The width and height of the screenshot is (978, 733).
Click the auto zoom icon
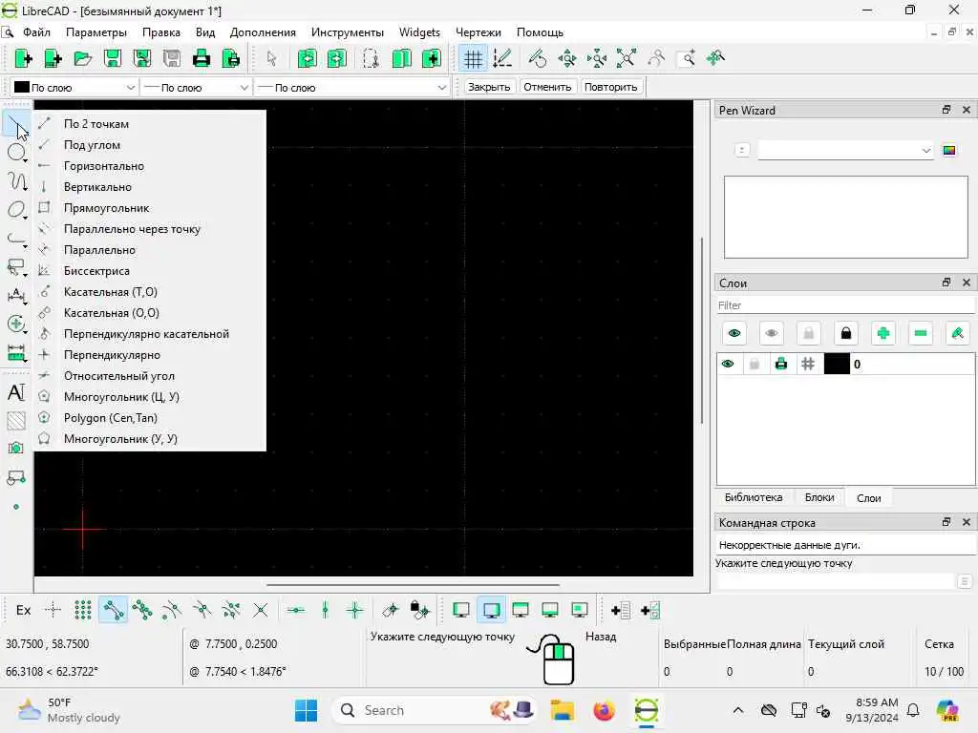(x=627, y=58)
